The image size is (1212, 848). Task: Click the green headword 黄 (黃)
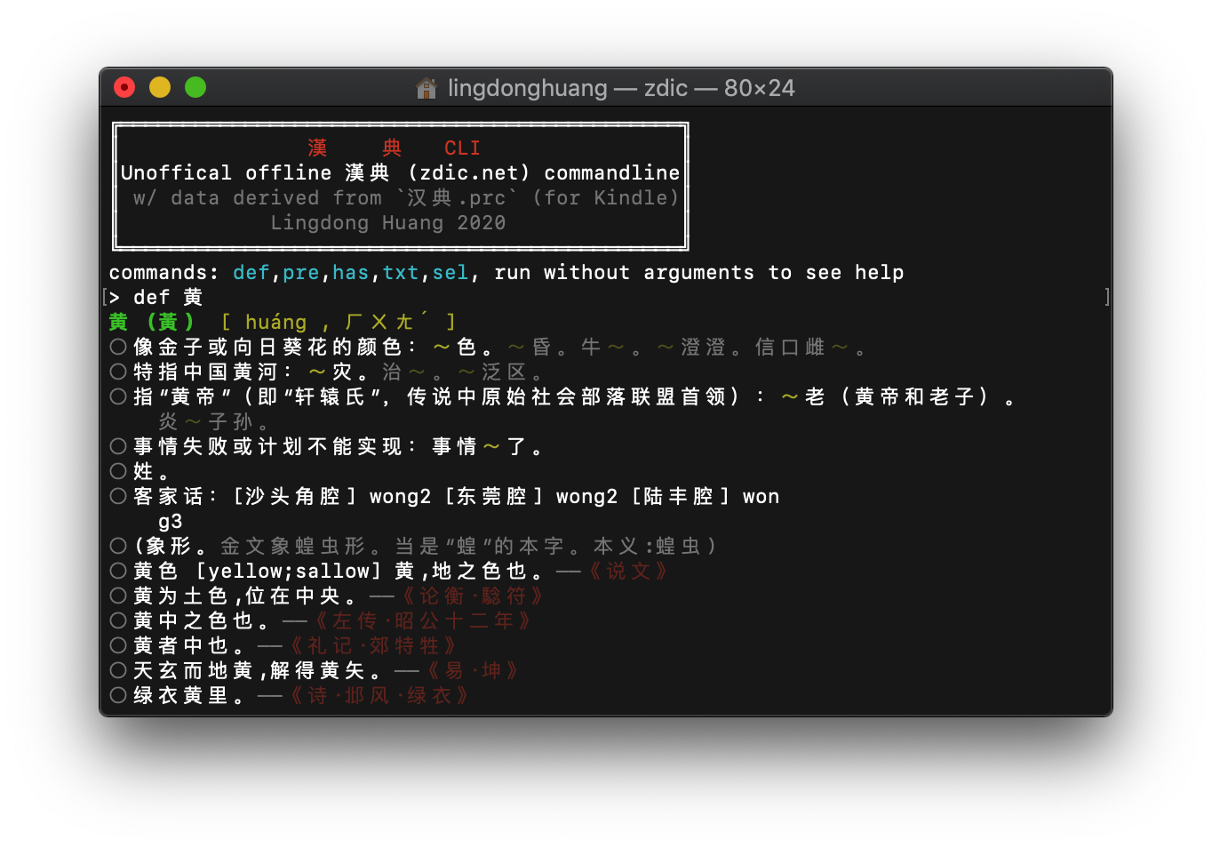152,322
